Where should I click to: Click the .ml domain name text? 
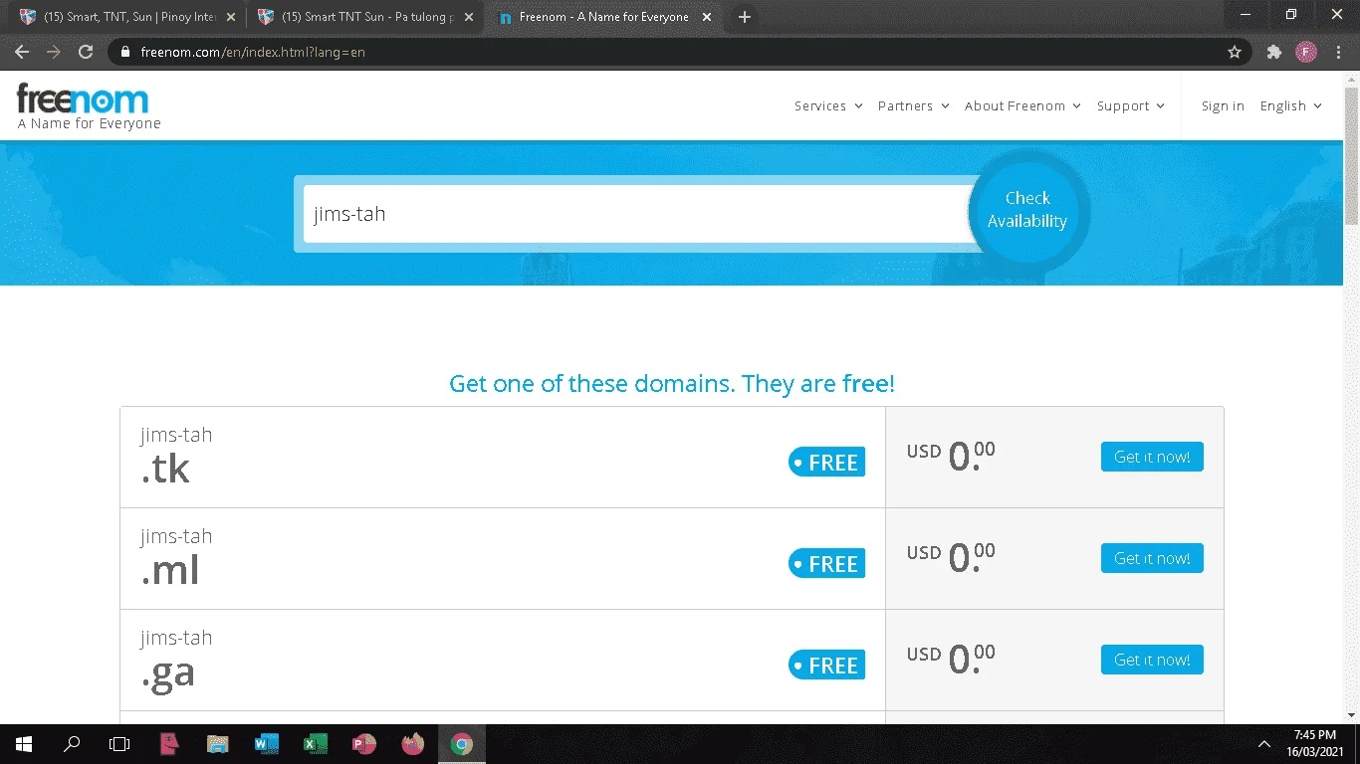(176, 558)
